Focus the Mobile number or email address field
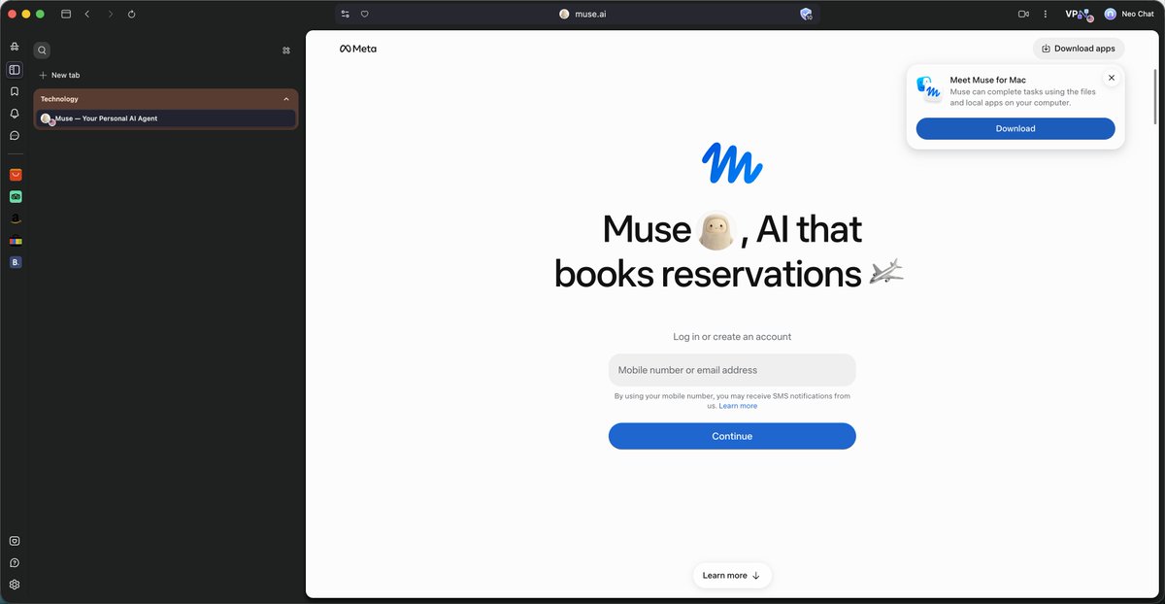Viewport: 1165px width, 604px height. coord(732,370)
